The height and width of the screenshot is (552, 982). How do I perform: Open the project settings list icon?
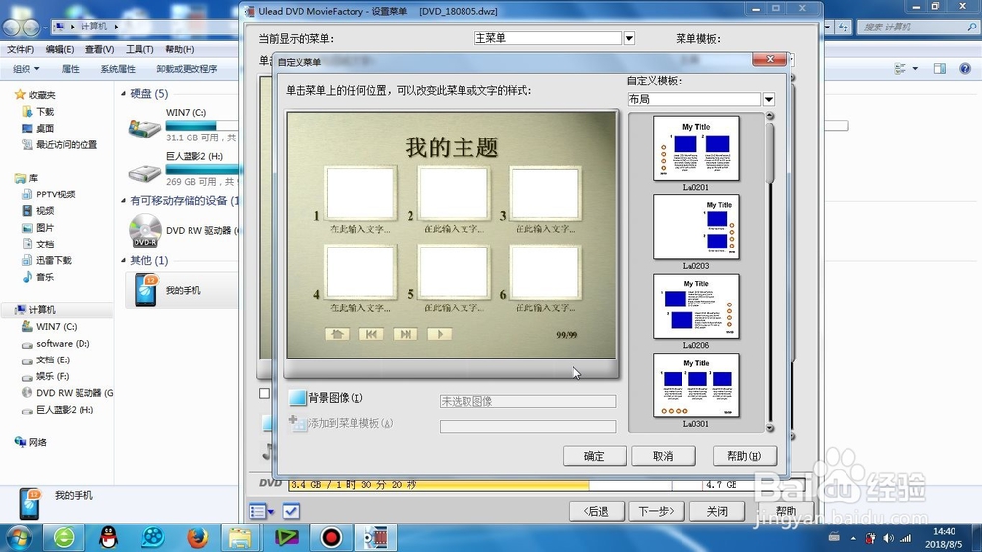261,512
